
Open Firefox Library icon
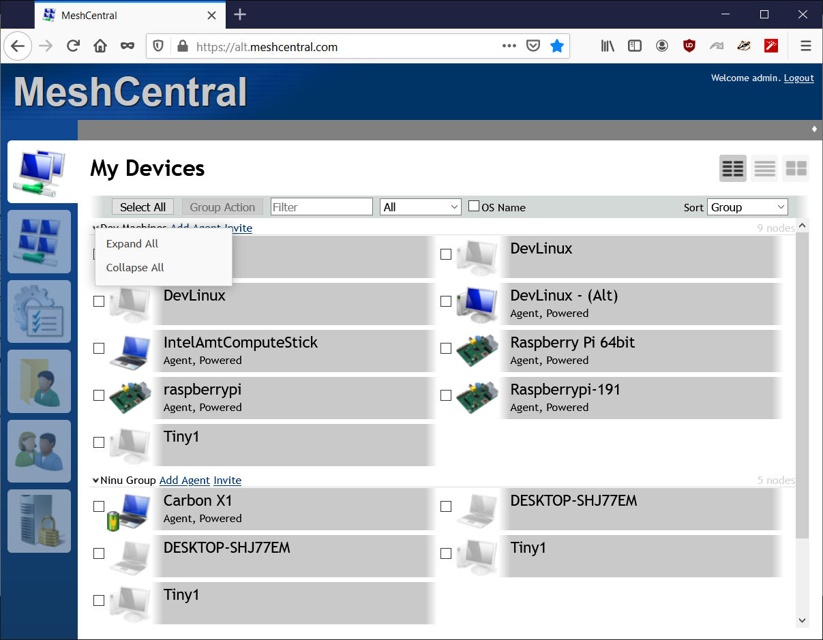pos(608,46)
